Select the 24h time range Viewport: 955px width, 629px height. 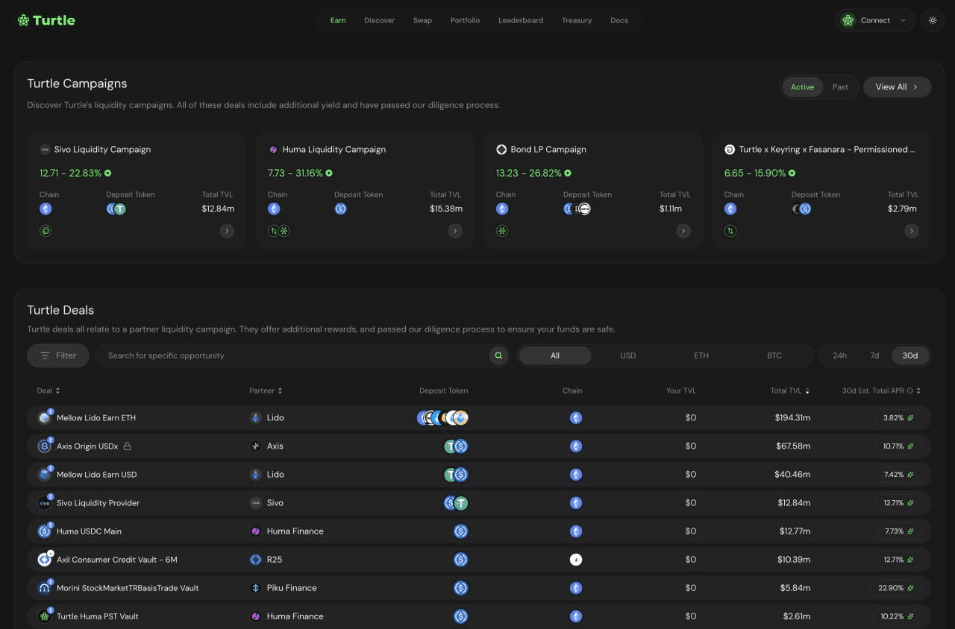[x=839, y=355]
